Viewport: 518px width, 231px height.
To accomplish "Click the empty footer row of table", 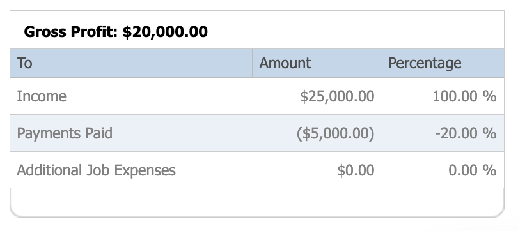I will click(257, 202).
